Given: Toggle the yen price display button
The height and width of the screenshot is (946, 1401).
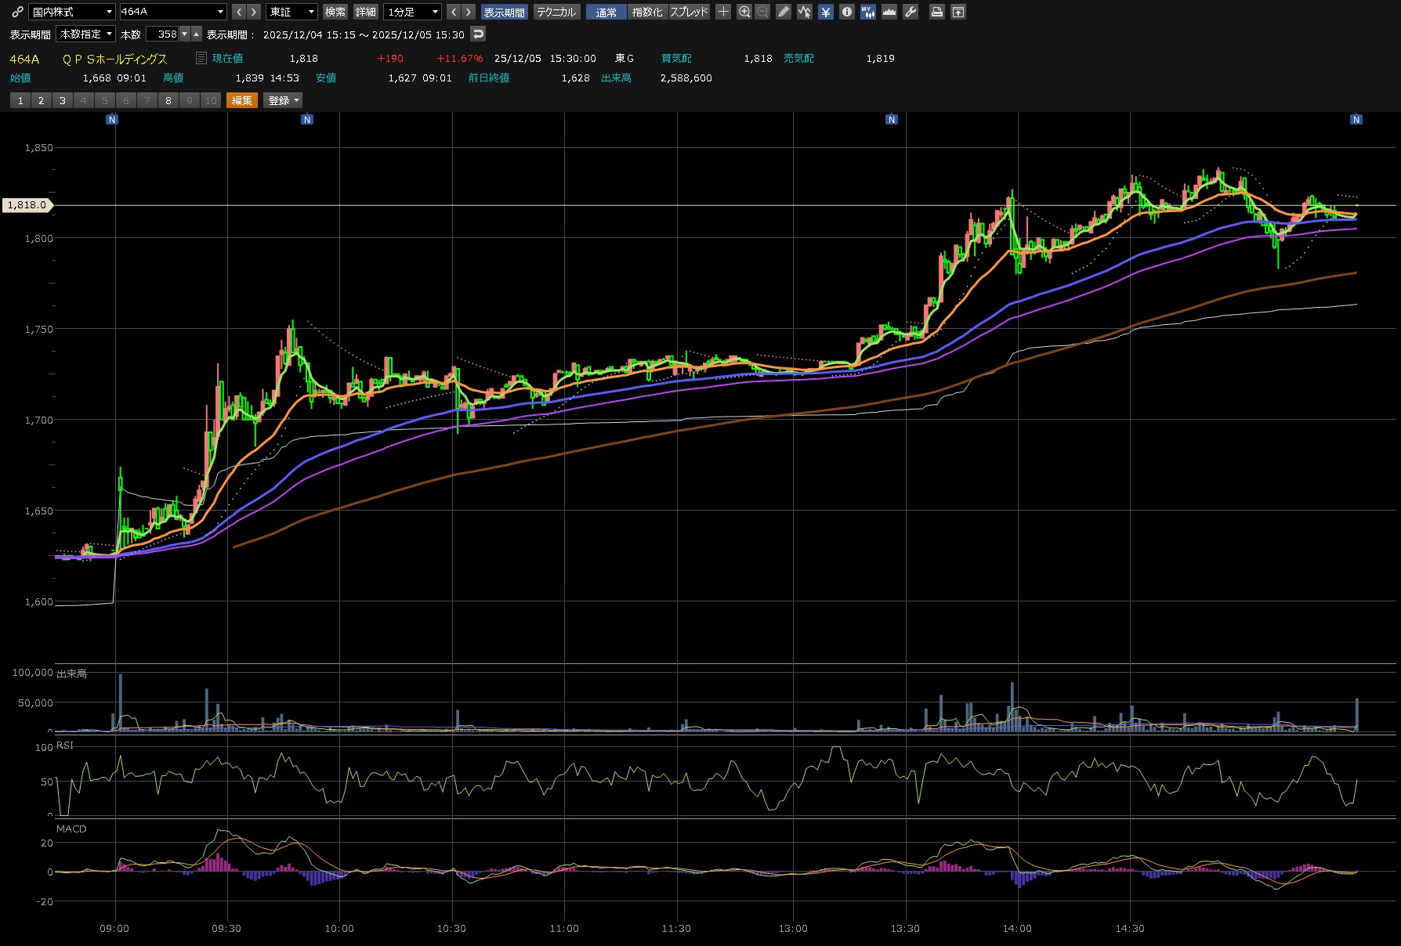Looking at the screenshot, I should click(825, 12).
